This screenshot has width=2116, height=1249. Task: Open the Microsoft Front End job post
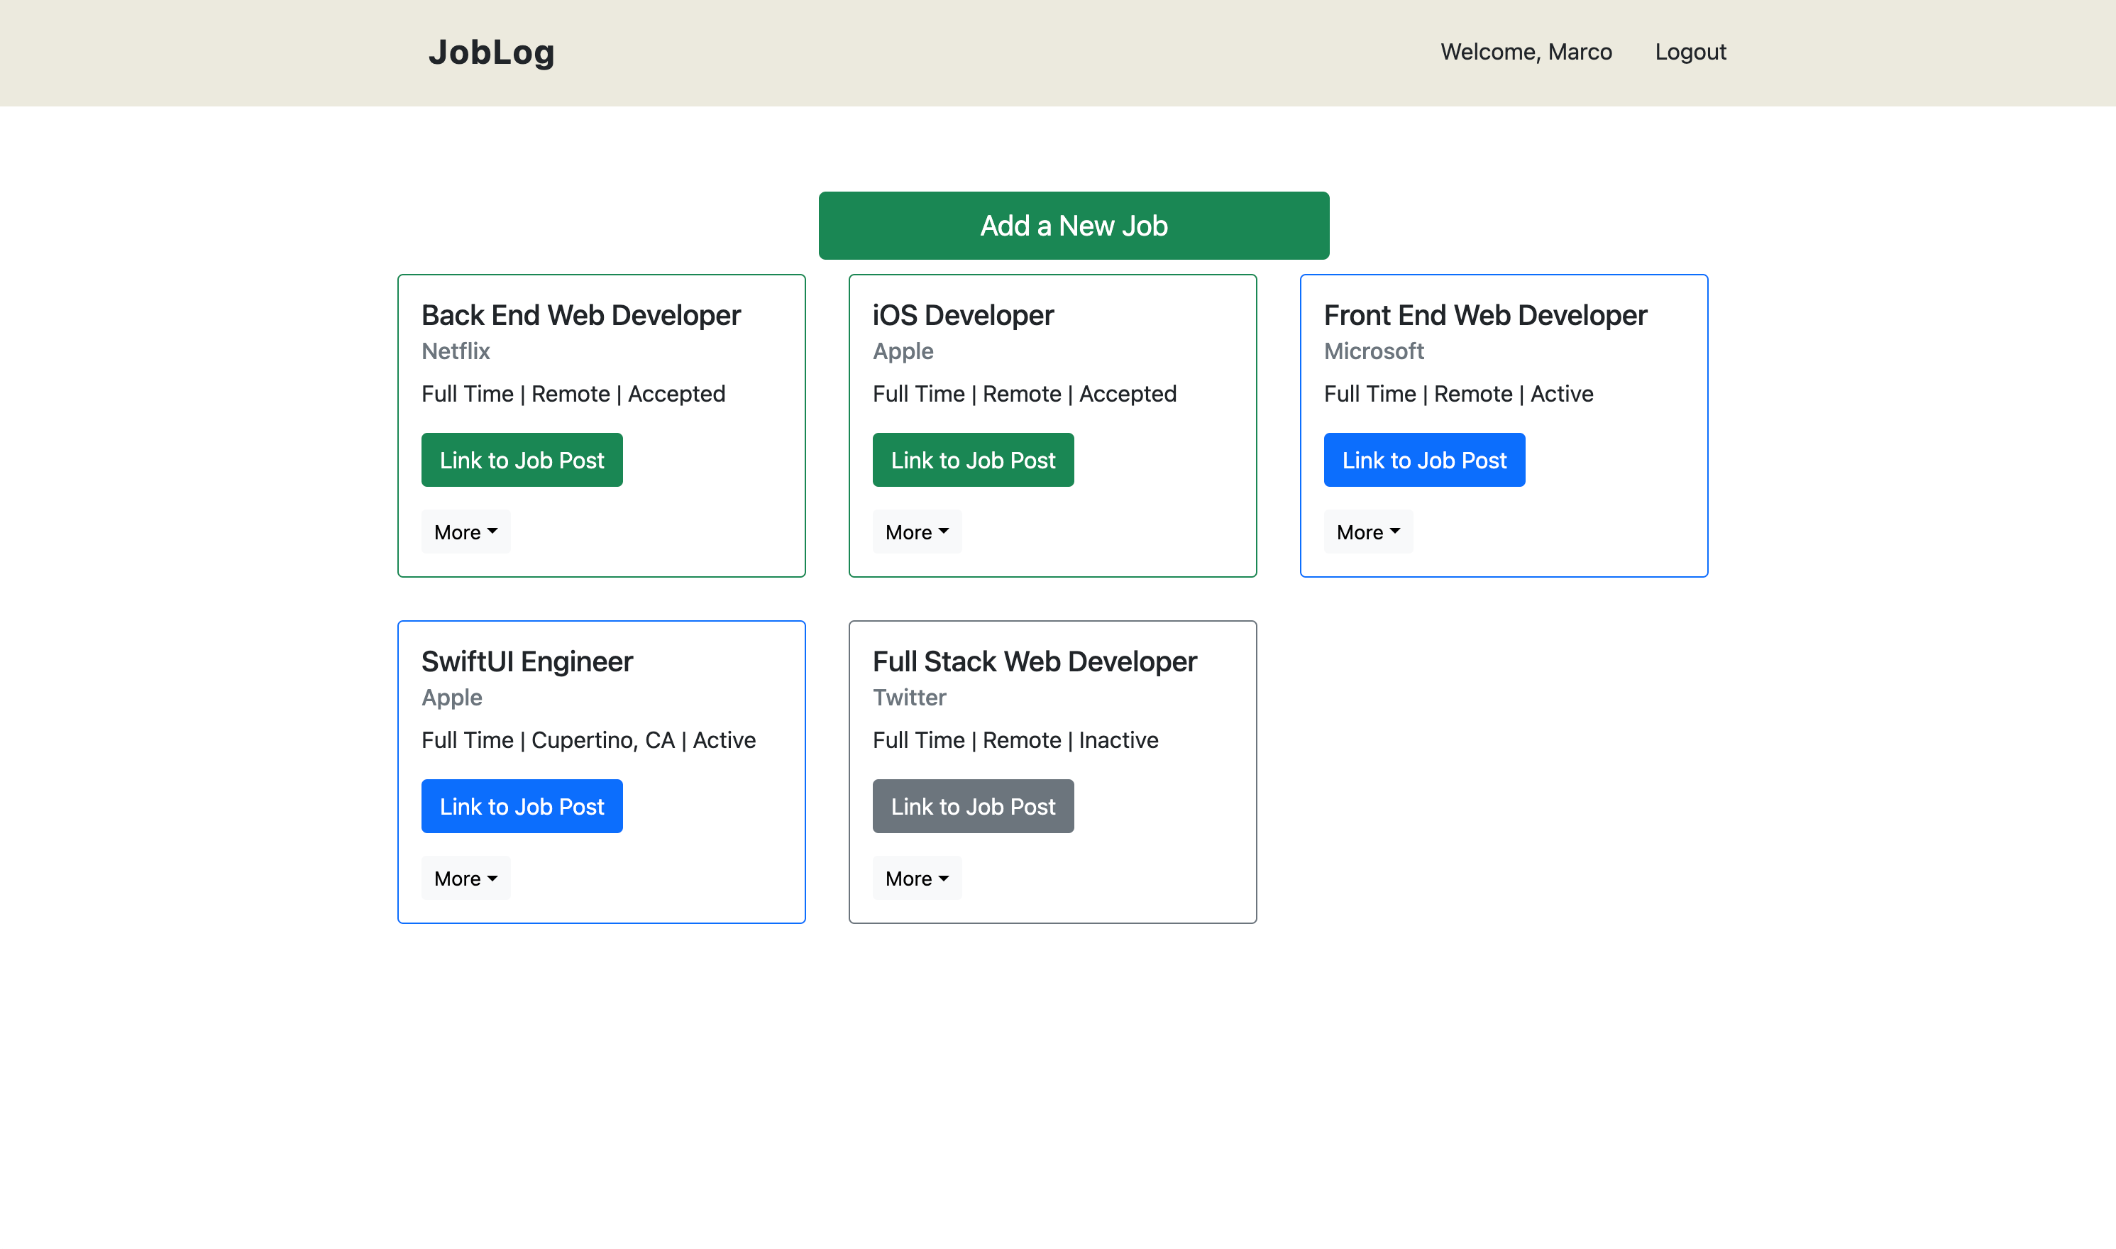pyautogui.click(x=1423, y=460)
